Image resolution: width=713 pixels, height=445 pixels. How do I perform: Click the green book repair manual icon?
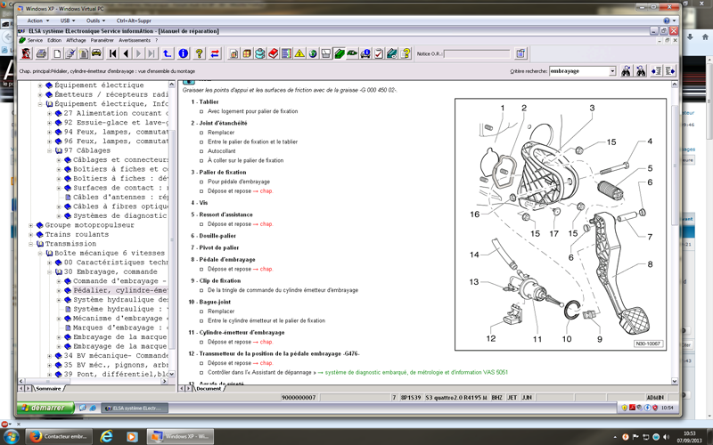pos(340,53)
